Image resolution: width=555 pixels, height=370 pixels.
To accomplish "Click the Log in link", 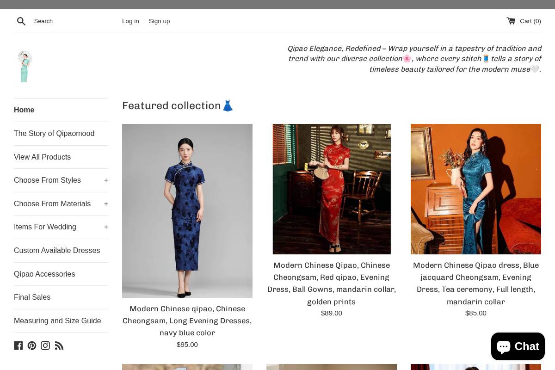I will tap(130, 21).
